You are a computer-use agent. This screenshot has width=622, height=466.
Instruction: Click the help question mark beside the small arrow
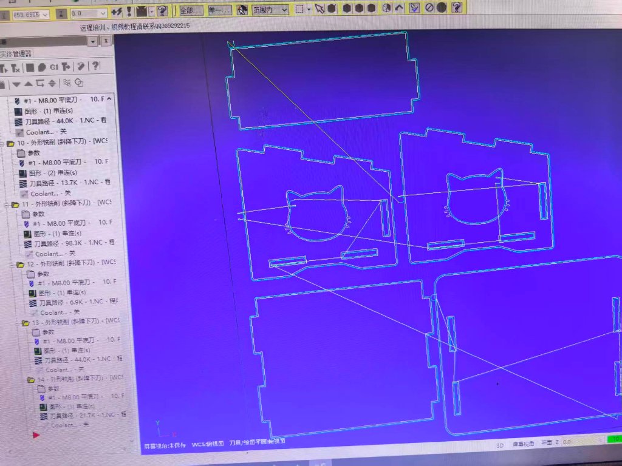coord(162,11)
